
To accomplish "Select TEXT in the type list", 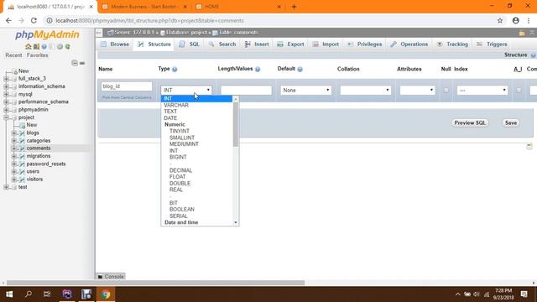I will (170, 112).
